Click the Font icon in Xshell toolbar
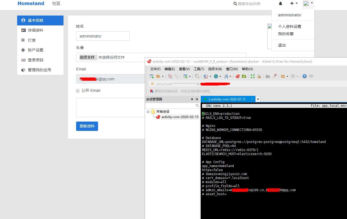347x219 pixels. click(226, 76)
